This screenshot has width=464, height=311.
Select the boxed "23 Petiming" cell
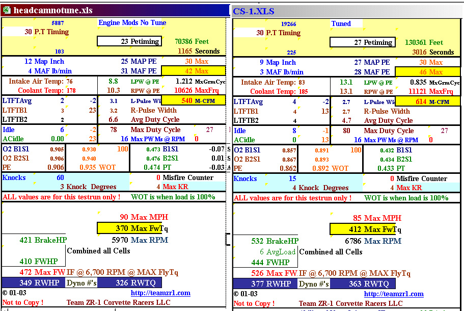coord(129,41)
